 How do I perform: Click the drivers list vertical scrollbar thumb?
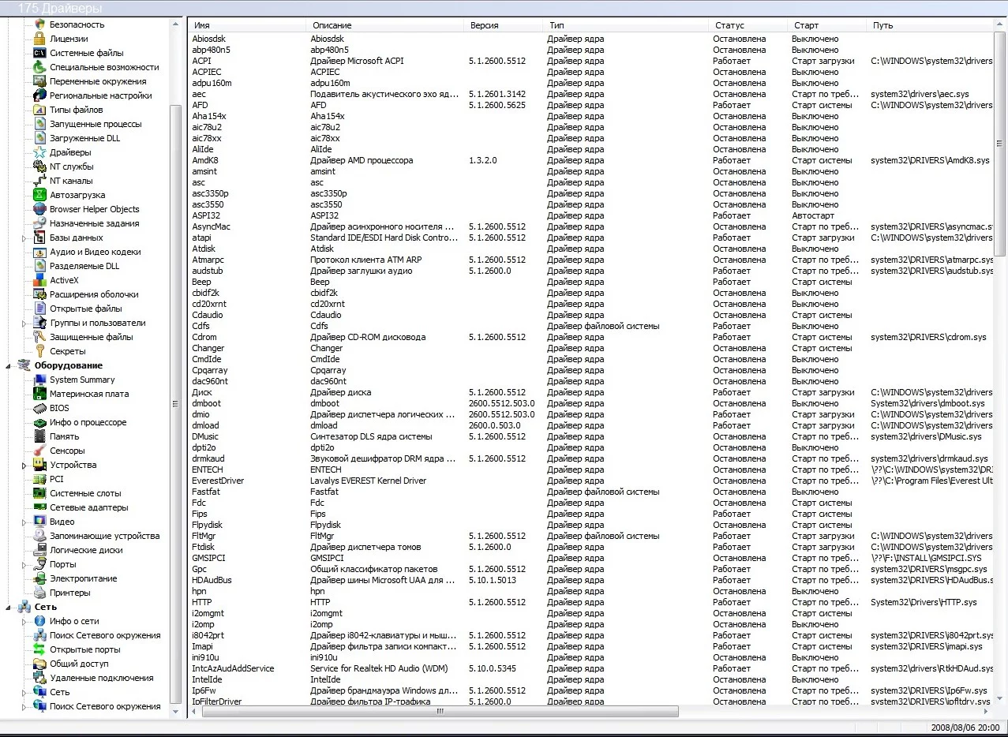(x=1000, y=144)
